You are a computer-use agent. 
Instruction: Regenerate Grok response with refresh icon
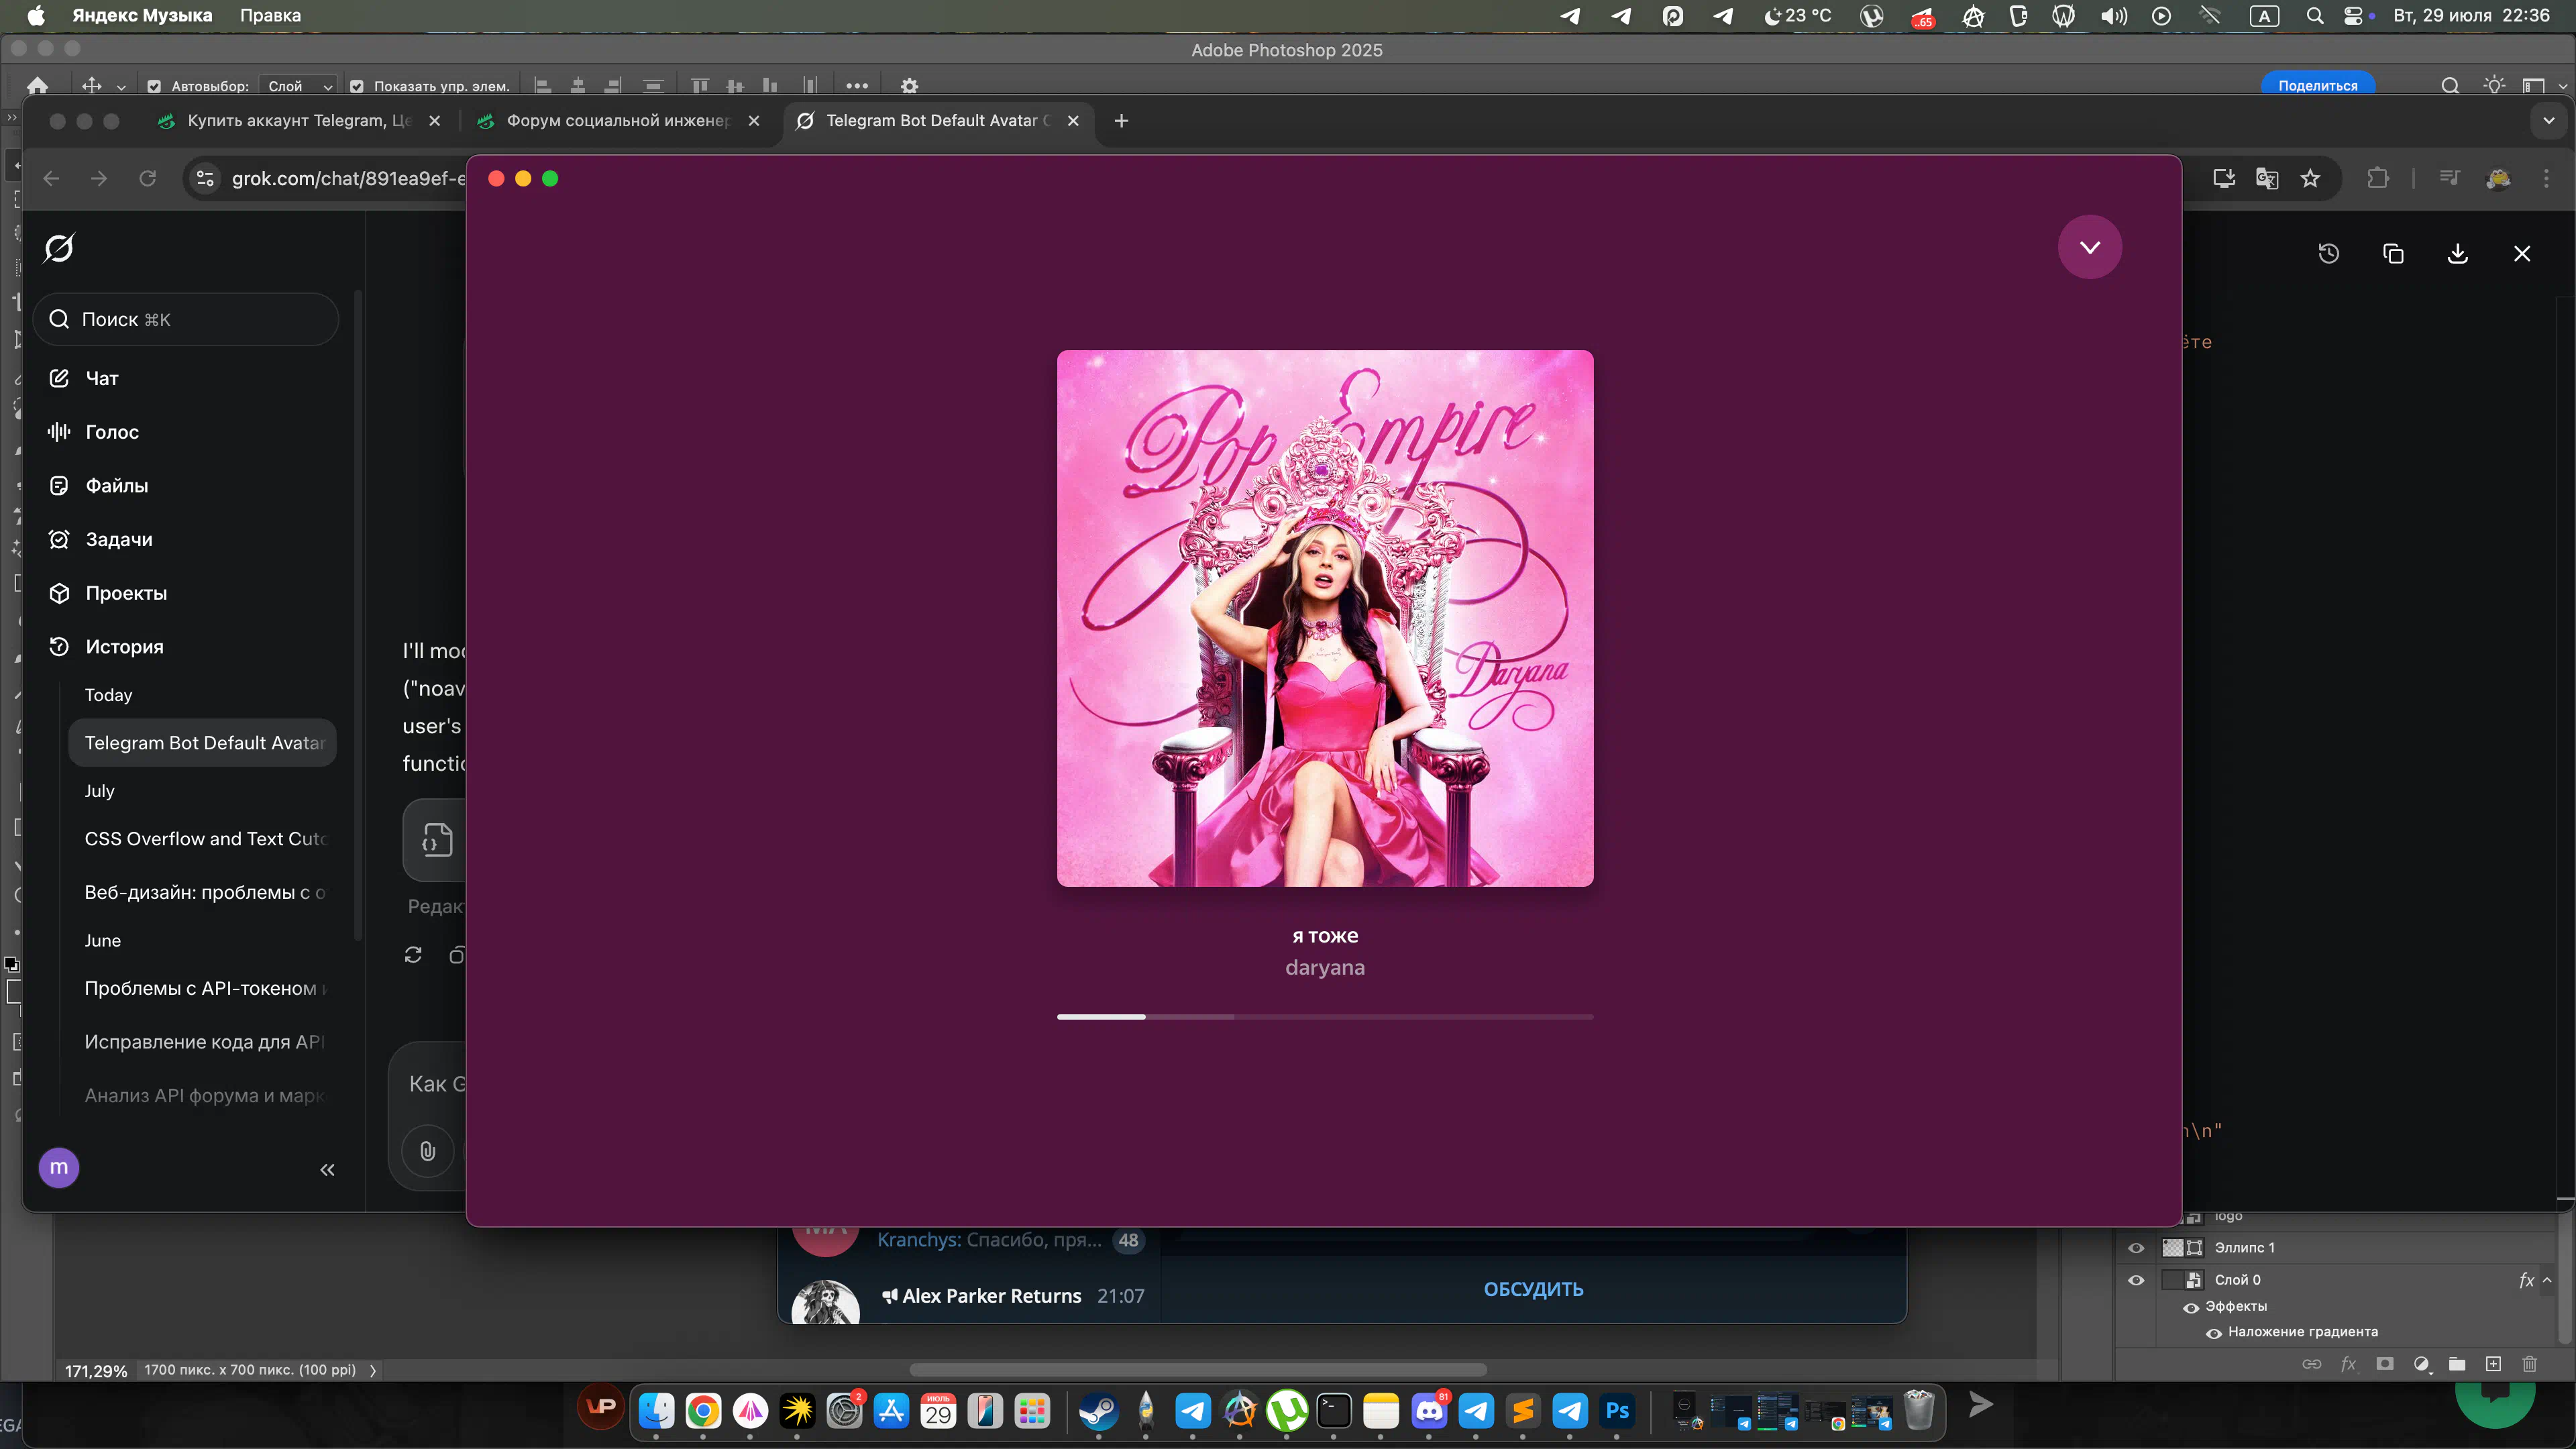pos(413,955)
